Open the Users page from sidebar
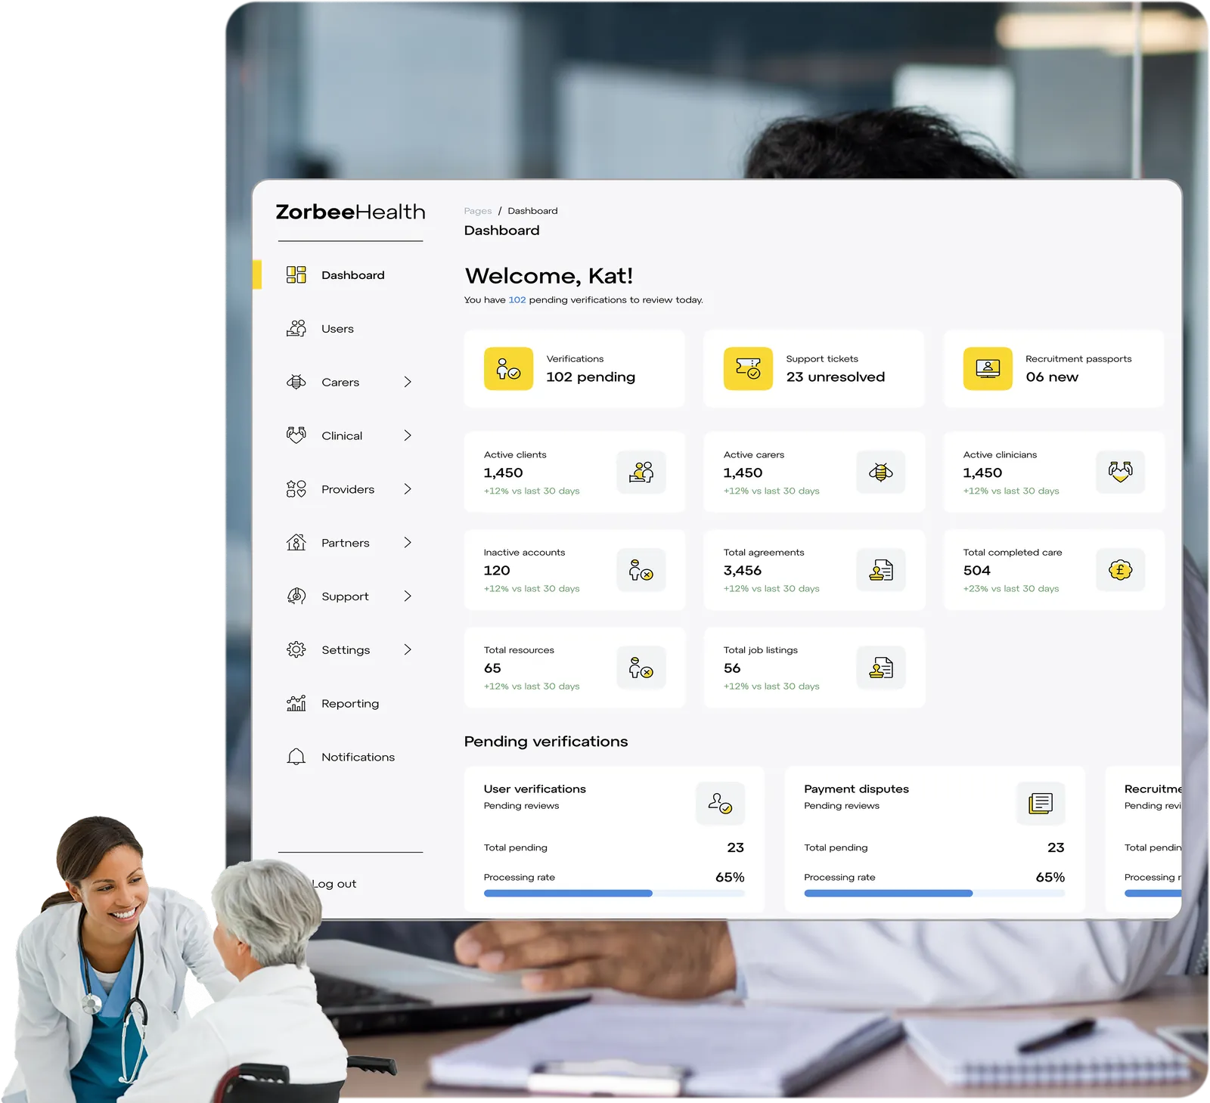 coord(337,329)
